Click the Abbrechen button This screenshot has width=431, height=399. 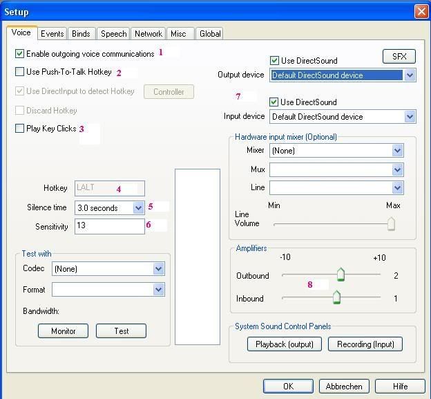point(344,387)
